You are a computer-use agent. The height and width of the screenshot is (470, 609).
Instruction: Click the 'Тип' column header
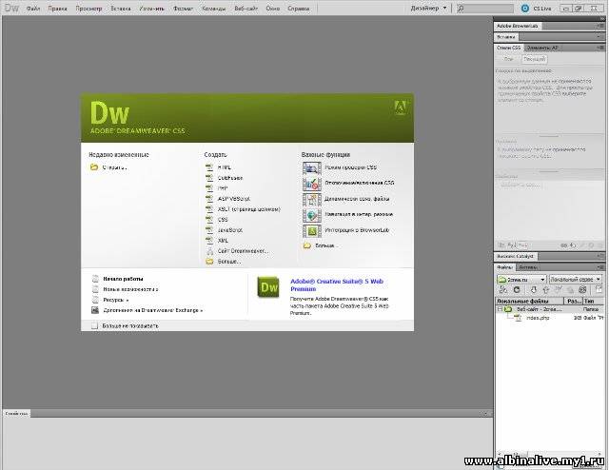[592, 301]
